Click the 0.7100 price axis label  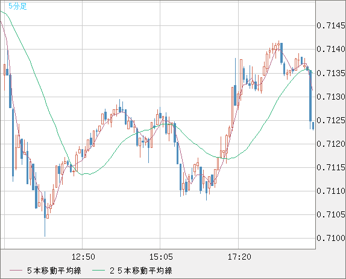point(331,238)
